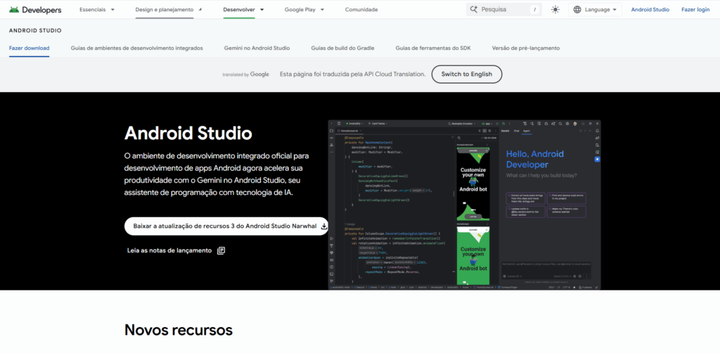Select the Versão de pré-lançamento tab
This screenshot has height=353, width=720.
click(x=526, y=48)
